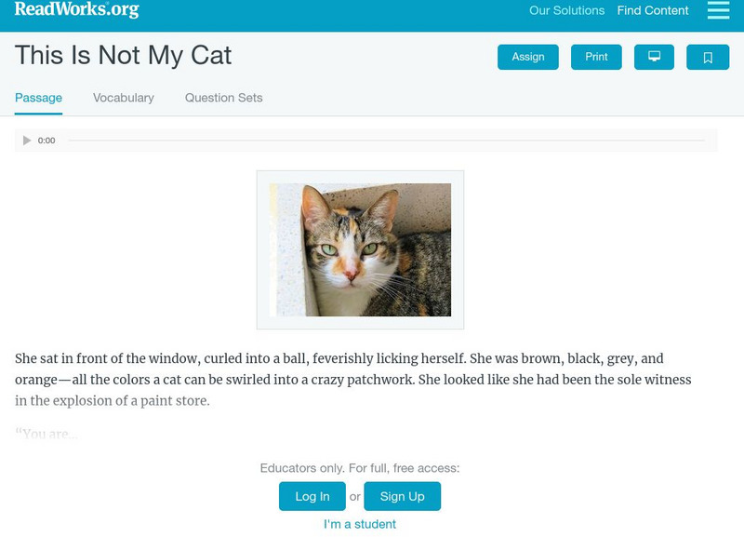Print the passage

point(596,57)
